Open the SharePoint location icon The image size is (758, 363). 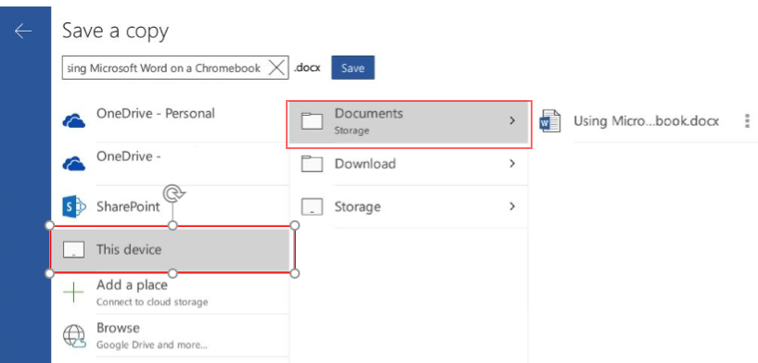(x=74, y=207)
